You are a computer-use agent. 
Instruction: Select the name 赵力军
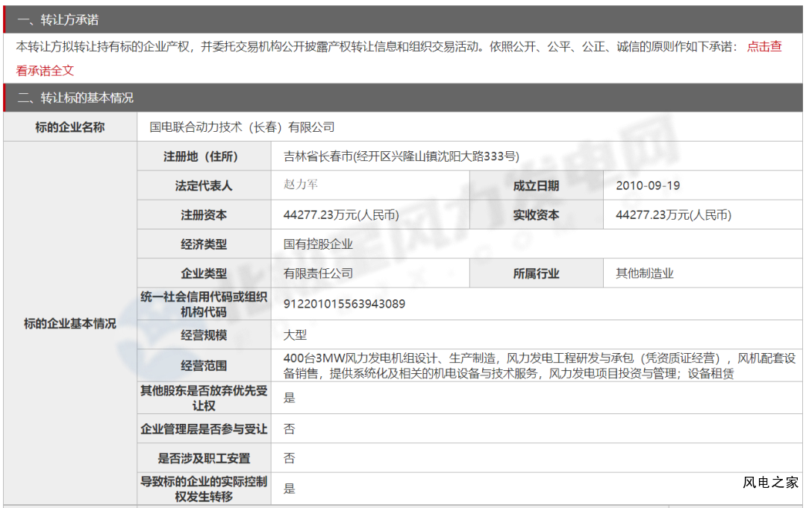coord(301,184)
